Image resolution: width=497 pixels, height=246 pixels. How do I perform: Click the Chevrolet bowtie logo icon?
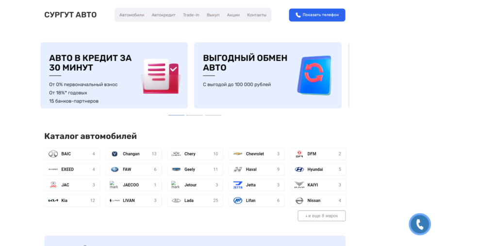(x=238, y=154)
